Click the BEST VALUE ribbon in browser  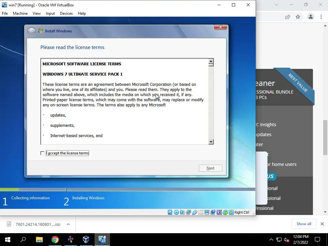pyautogui.click(x=298, y=83)
